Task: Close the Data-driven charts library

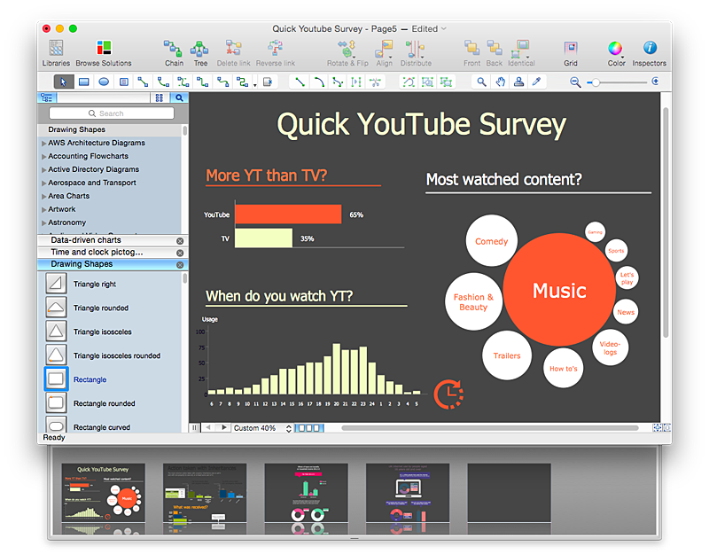Action: 180,241
